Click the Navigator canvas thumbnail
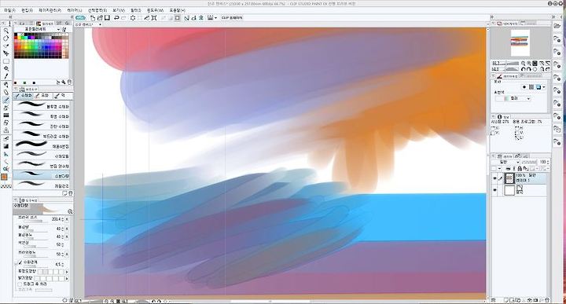566x304 pixels. point(520,42)
